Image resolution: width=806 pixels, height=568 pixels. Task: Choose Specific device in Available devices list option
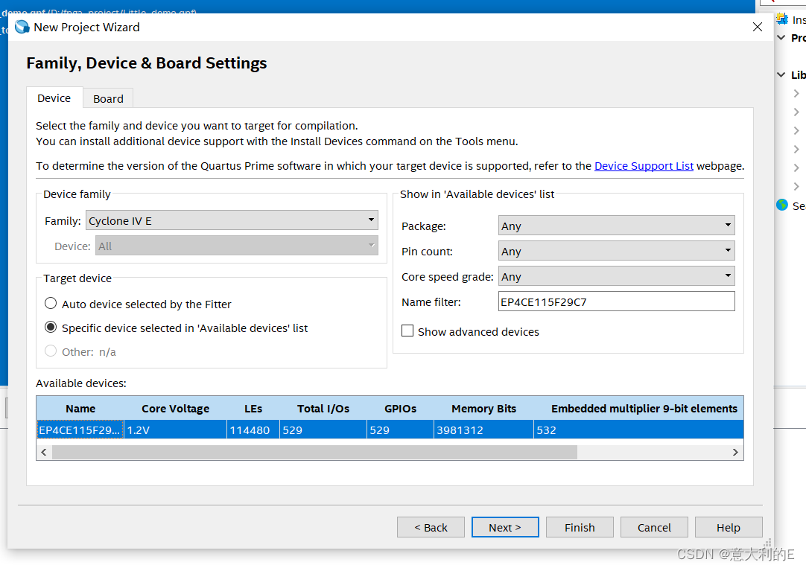(51, 328)
